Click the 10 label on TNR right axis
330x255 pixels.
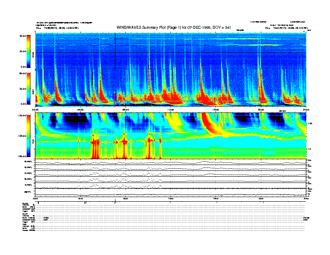[x=309, y=149]
